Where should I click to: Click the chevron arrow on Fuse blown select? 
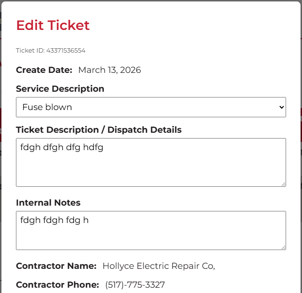282,107
